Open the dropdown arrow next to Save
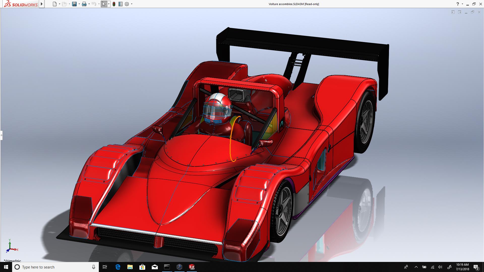This screenshot has width=484, height=272. 79,4
